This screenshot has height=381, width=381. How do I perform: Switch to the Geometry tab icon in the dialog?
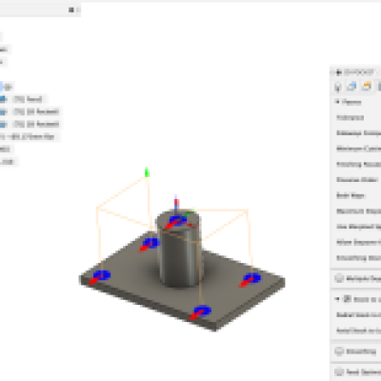[351, 86]
